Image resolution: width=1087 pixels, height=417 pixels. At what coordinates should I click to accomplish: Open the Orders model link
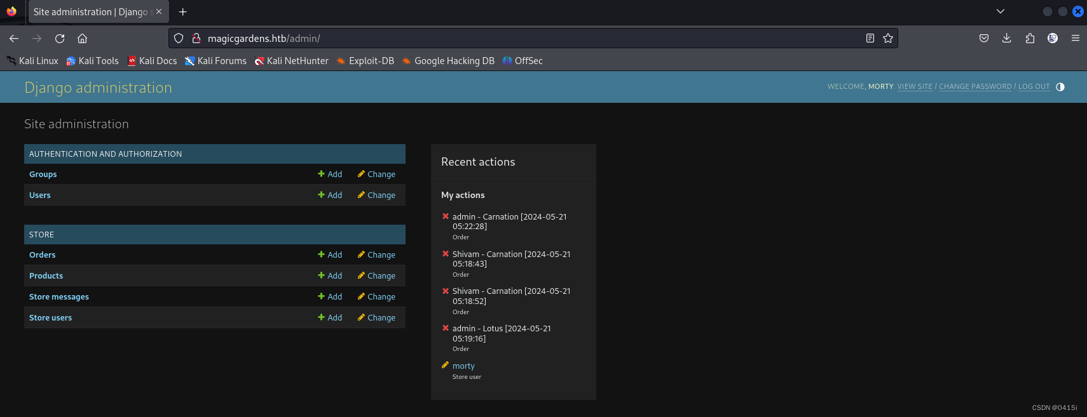click(x=42, y=255)
